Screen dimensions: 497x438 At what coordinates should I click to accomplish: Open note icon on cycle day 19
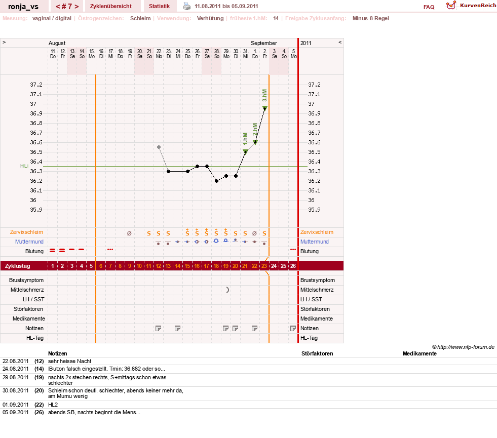point(225,329)
